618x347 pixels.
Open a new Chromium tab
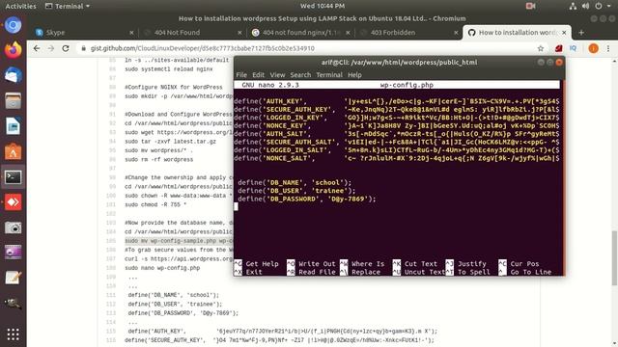(x=581, y=33)
